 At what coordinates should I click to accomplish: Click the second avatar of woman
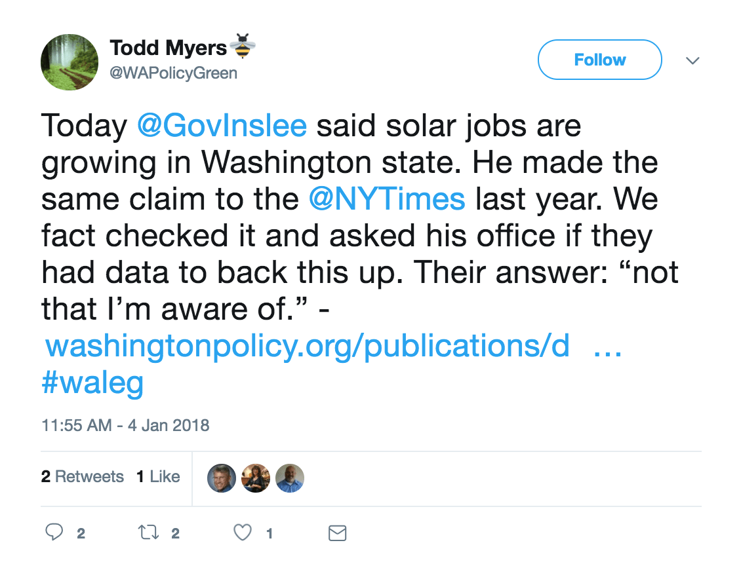coord(256,478)
